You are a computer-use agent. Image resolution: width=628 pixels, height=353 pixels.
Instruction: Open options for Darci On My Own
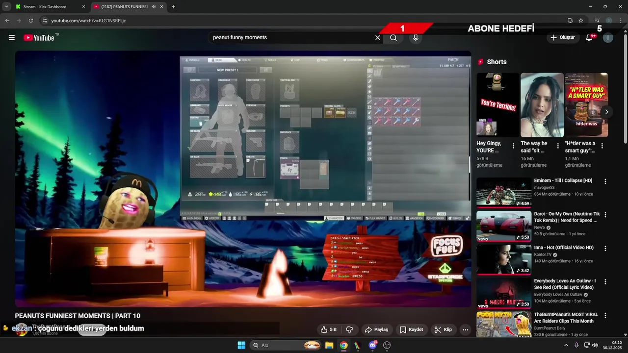[x=605, y=215]
